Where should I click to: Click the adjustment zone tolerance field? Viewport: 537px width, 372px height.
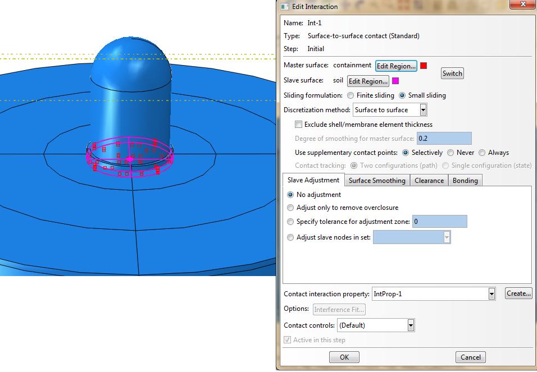[440, 222]
